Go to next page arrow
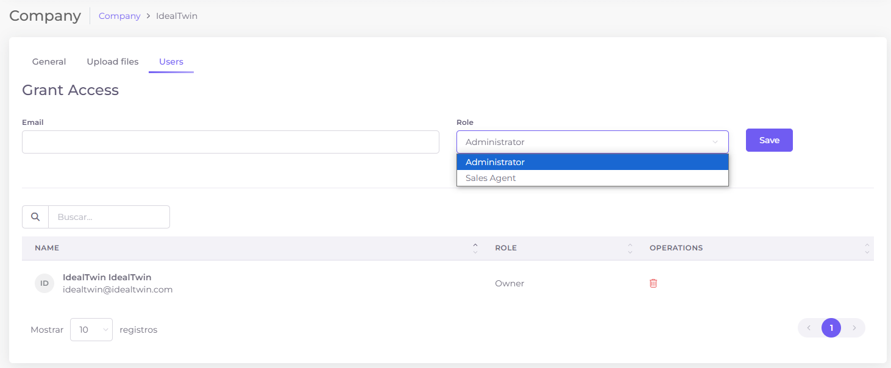Viewport: 891px width, 368px height. click(854, 328)
